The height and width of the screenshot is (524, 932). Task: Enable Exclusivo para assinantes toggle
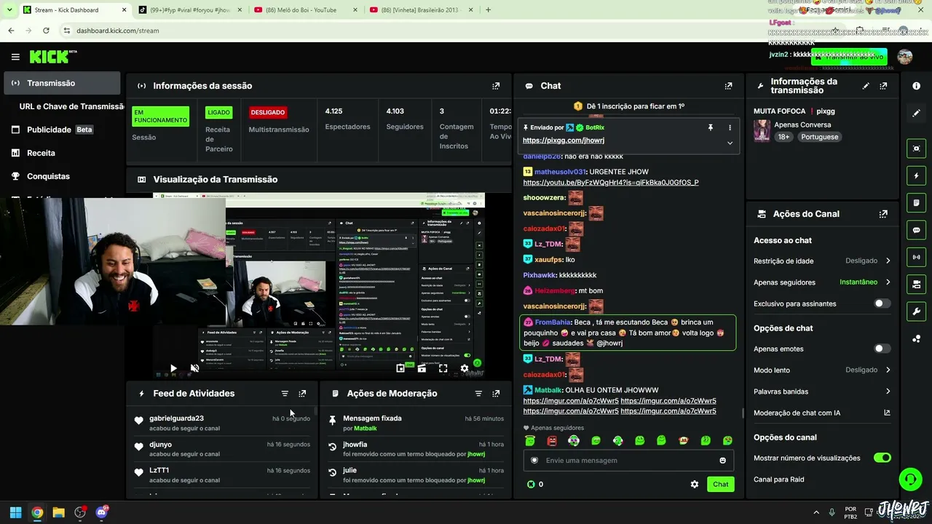(882, 303)
